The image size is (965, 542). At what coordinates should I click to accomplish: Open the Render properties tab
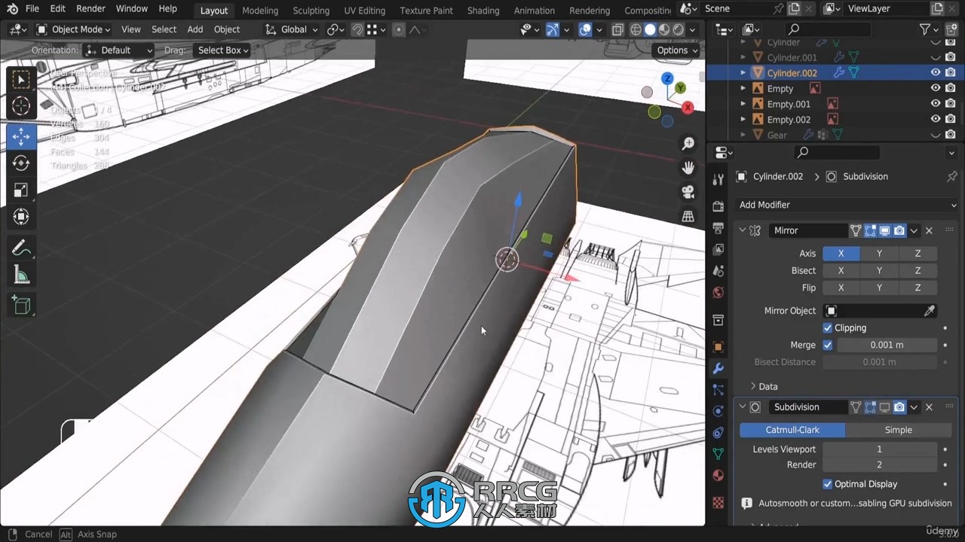click(x=718, y=206)
